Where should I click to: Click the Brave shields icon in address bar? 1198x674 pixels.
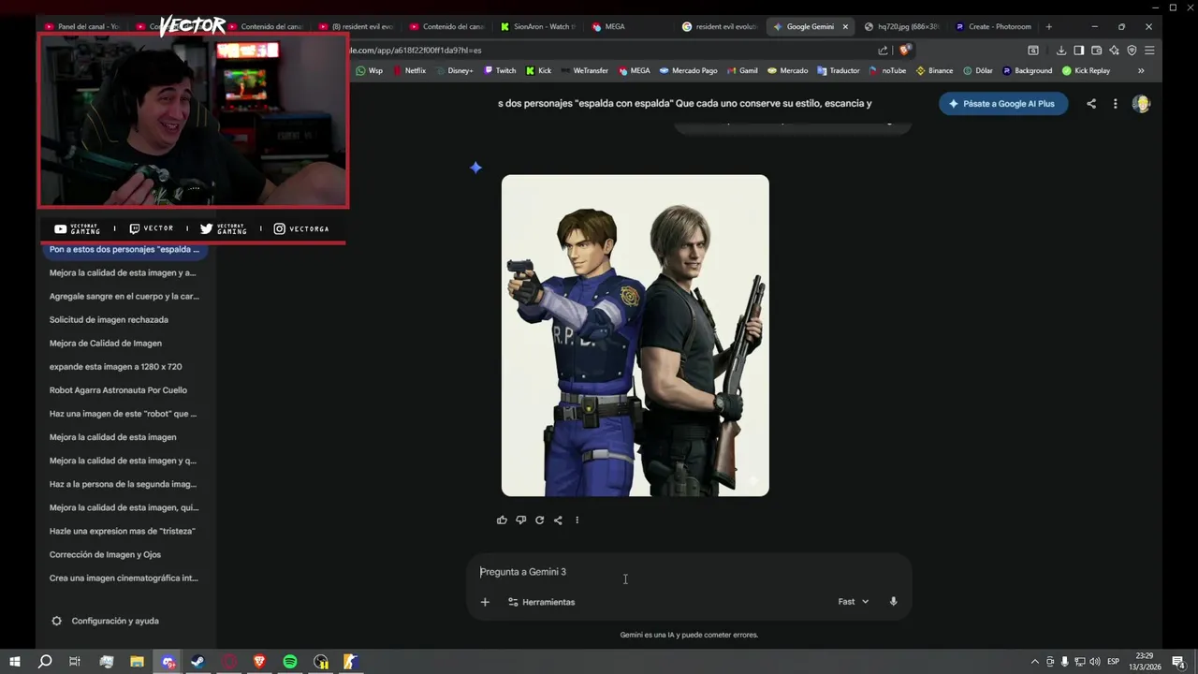pos(904,51)
